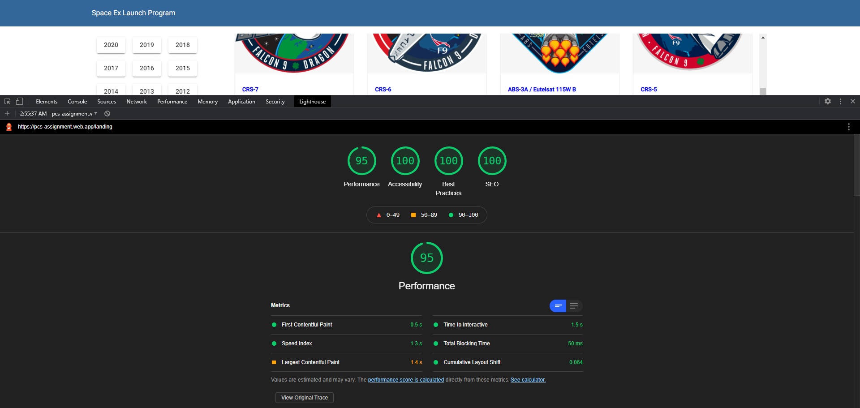Filter launches by year 2018
860x408 pixels.
(x=183, y=45)
